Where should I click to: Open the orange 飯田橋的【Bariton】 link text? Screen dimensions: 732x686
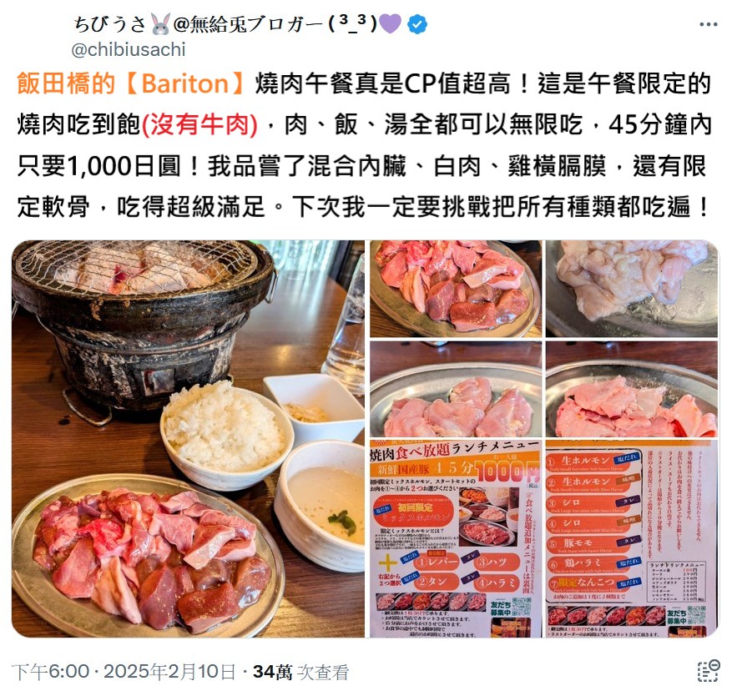(131, 83)
